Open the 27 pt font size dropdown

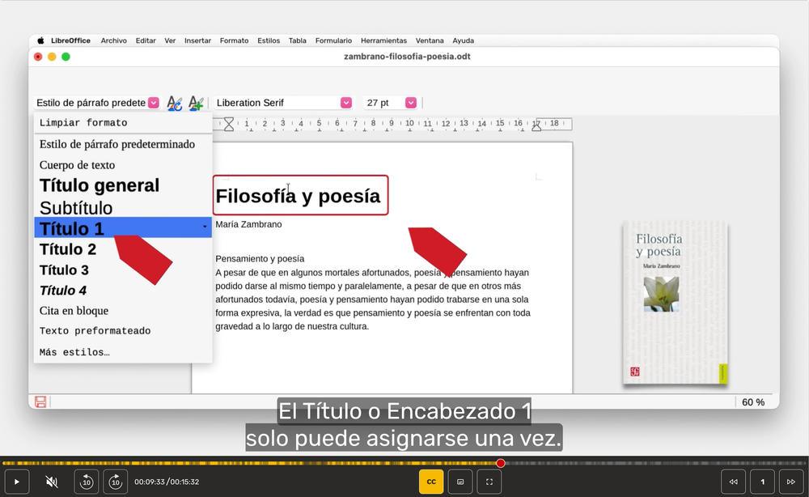point(411,103)
